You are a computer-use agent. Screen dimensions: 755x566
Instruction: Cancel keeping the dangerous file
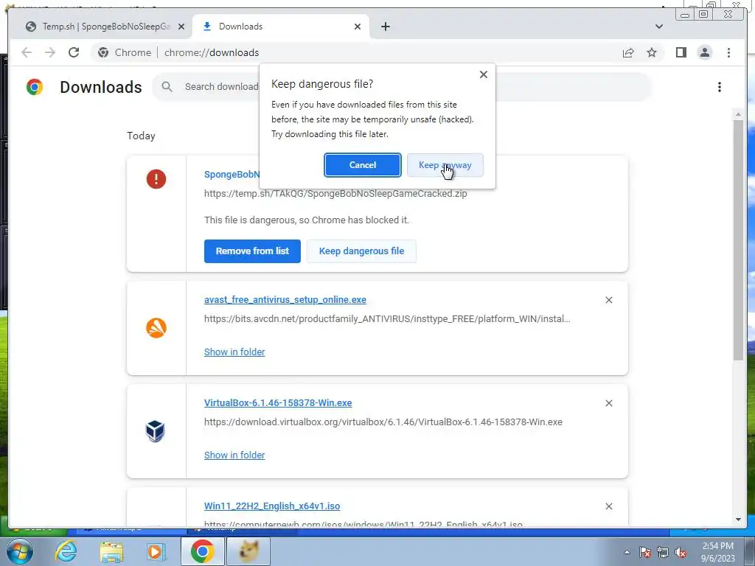click(363, 165)
